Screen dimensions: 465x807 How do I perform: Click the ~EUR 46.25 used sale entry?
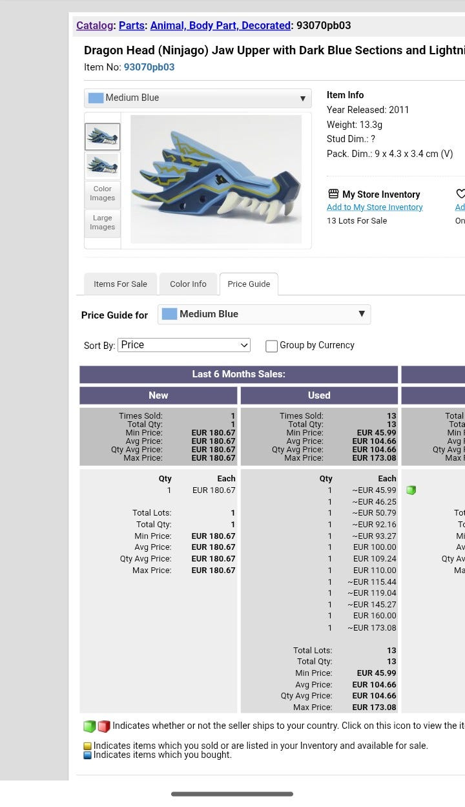coord(362,502)
